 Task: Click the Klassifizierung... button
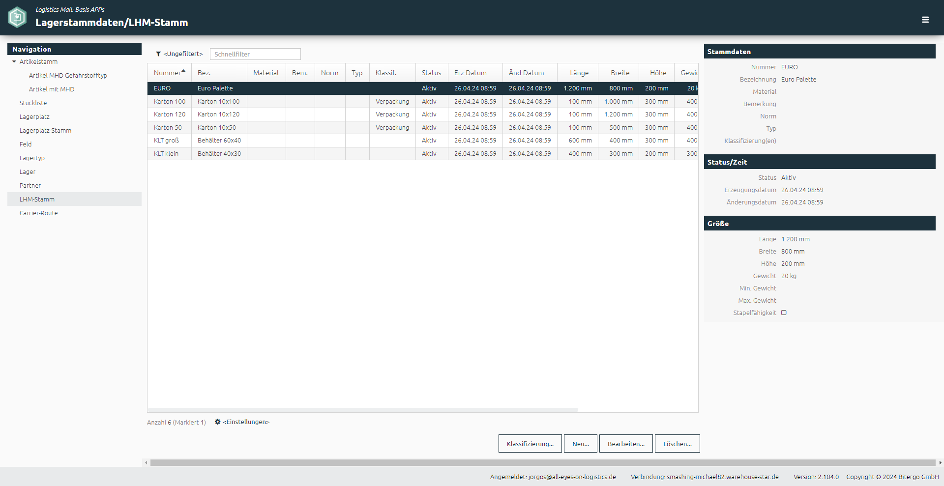(x=530, y=444)
